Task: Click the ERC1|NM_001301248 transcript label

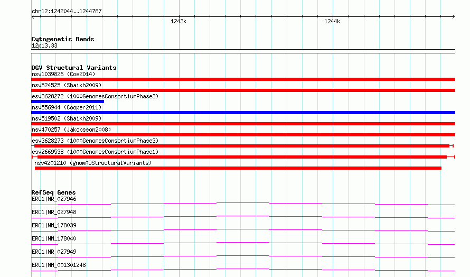Action: click(59, 265)
